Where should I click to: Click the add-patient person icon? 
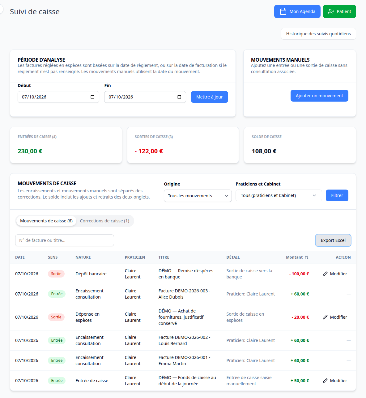tap(331, 11)
